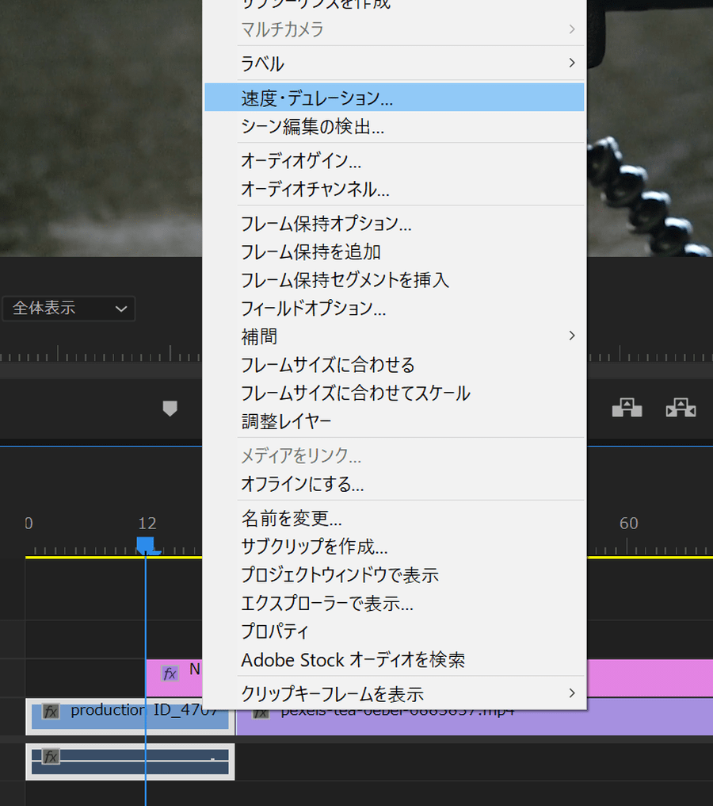Click the fx badge on the pink clip

[x=170, y=674]
